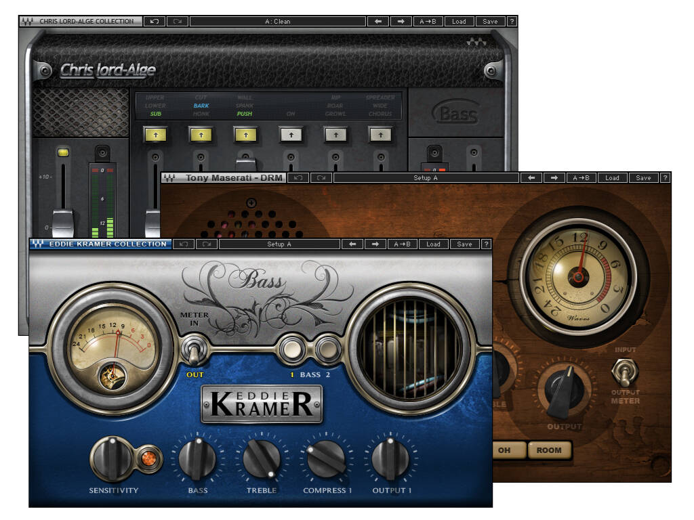Image resolution: width=694 pixels, height=520 pixels.
Task: Go to next preset in Chris Lord-Alge window
Action: point(401,21)
